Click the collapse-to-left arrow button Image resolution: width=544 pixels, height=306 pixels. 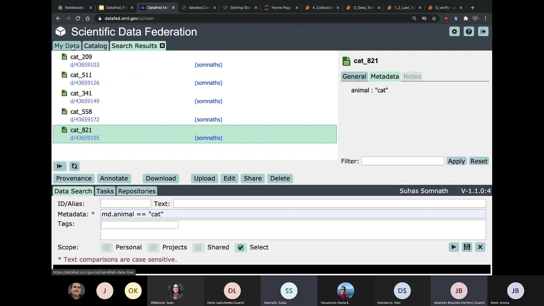tap(59, 166)
